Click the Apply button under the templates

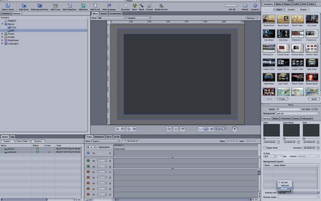point(314,99)
